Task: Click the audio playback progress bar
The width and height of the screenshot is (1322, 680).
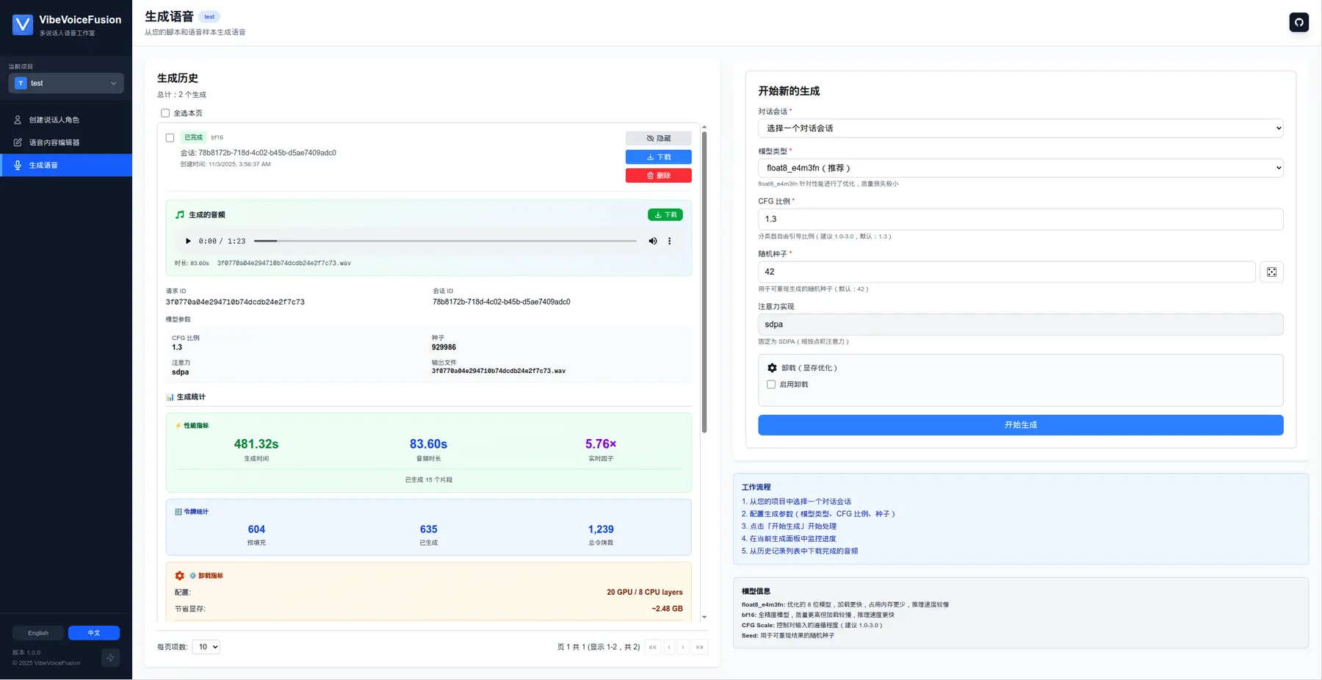Action: point(445,241)
